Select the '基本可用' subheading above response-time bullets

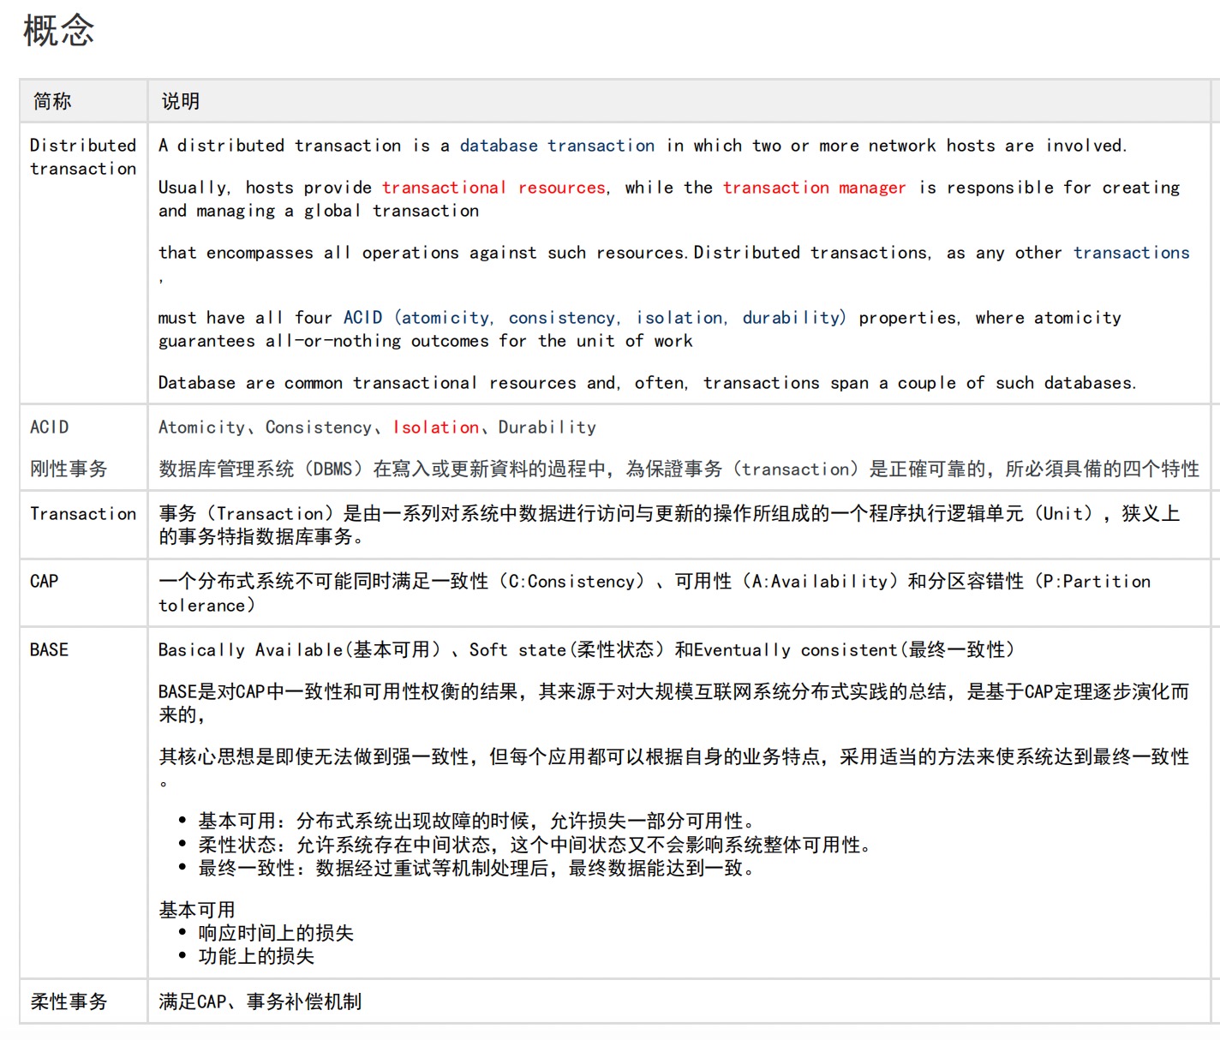tap(197, 910)
